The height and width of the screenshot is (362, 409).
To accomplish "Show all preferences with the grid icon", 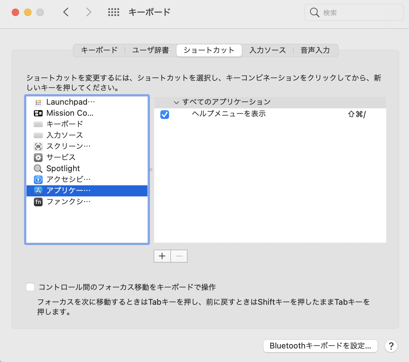I will click(114, 12).
